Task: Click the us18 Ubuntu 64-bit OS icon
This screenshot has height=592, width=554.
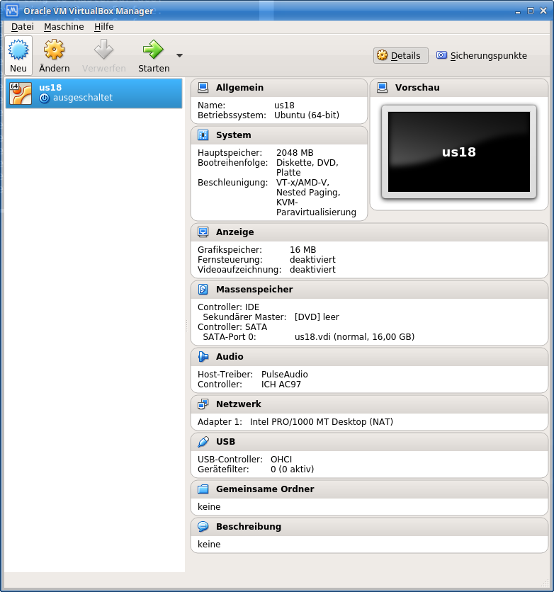Action: pos(21,93)
